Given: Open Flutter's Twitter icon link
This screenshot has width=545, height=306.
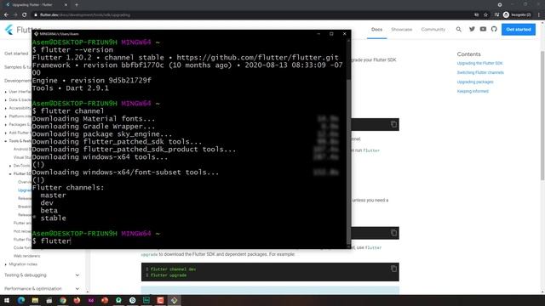Looking at the screenshot, I should tap(472, 29).
